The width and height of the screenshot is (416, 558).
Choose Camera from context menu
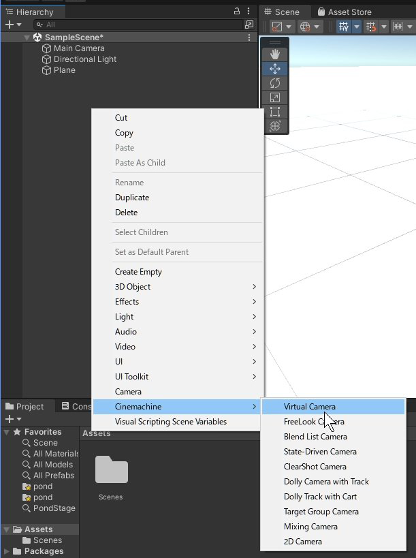click(178, 392)
